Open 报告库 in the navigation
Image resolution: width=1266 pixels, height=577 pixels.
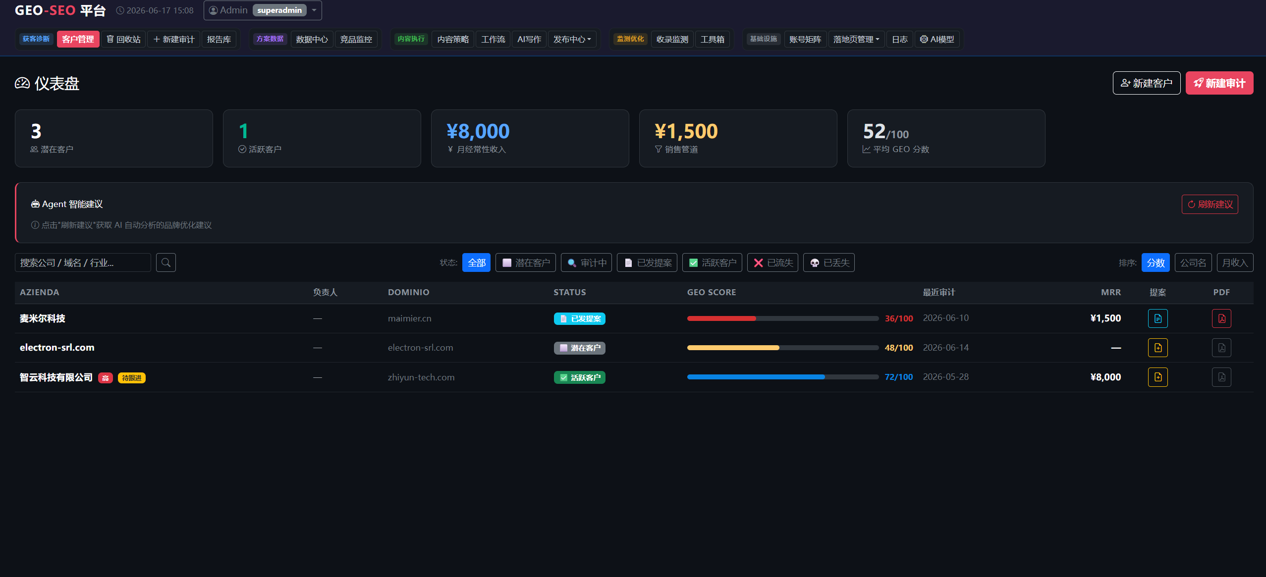point(219,39)
